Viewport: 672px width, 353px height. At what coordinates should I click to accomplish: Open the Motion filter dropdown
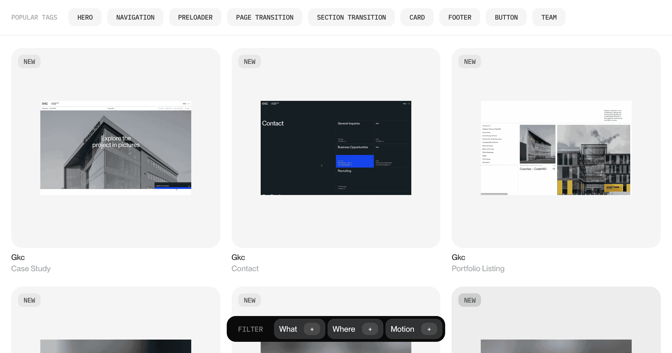(x=402, y=329)
